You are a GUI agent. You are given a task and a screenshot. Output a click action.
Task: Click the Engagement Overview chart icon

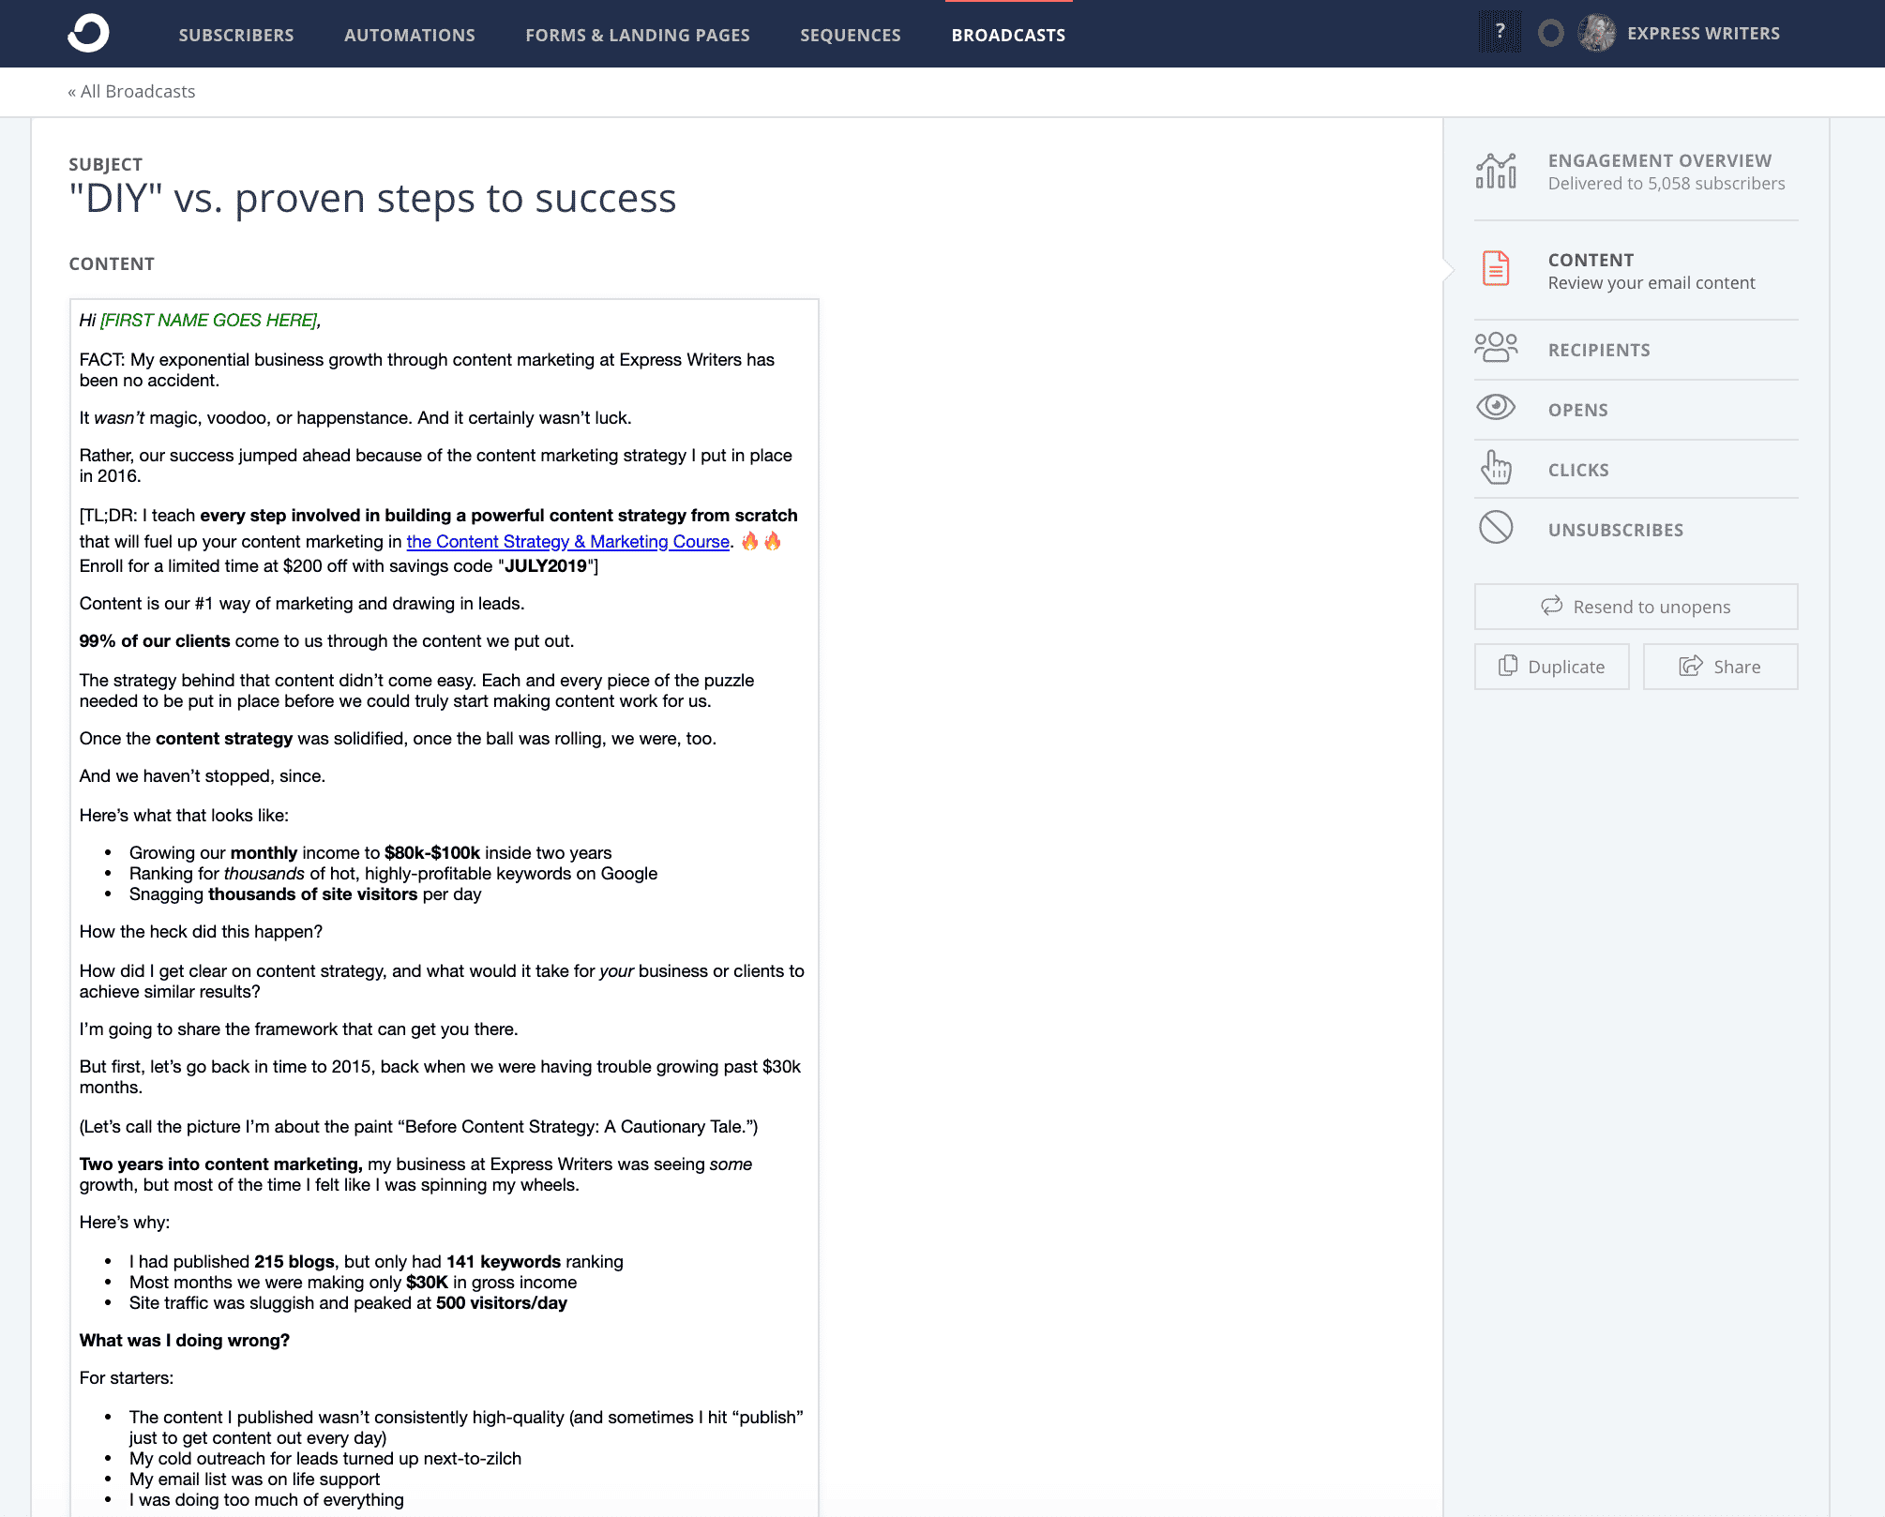1496,172
